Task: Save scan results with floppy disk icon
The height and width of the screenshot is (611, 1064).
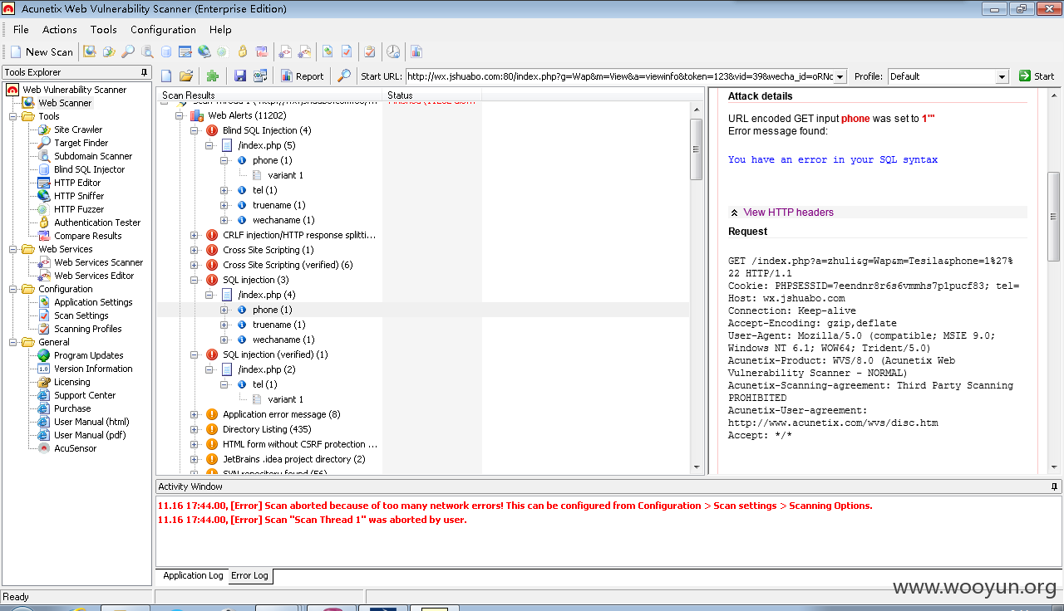Action: tap(240, 76)
